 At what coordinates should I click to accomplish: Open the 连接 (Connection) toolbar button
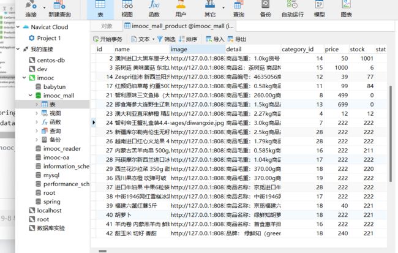pyautogui.click(x=31, y=9)
